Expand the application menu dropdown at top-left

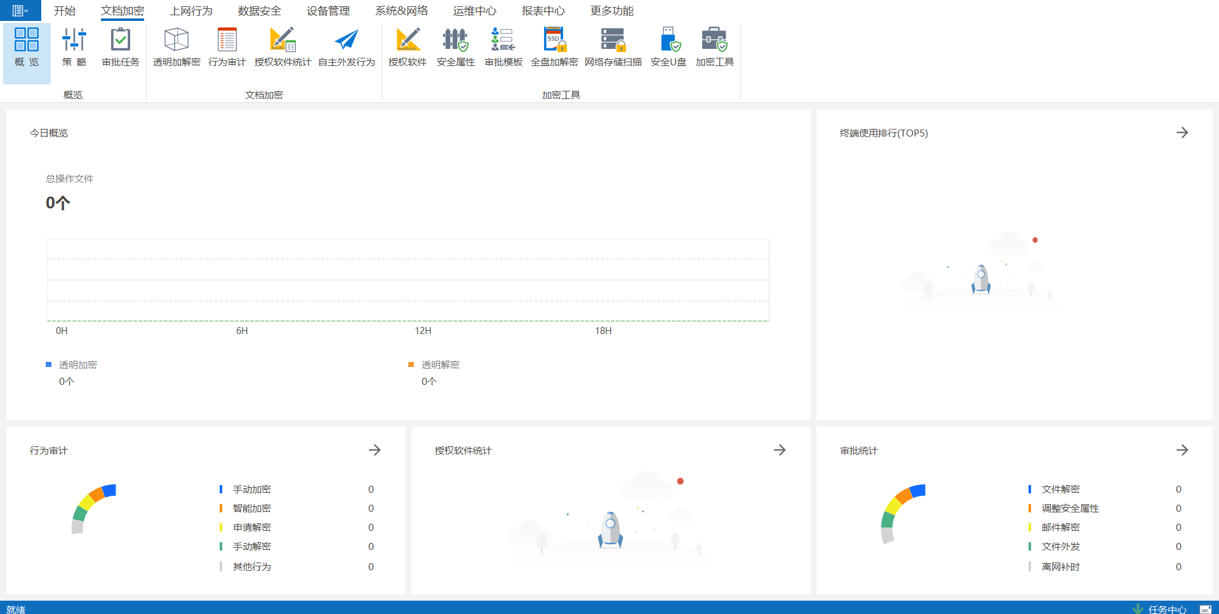tap(20, 11)
